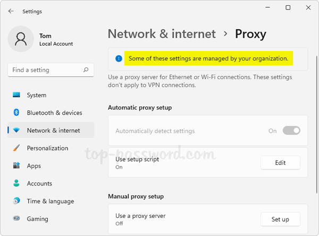Set up a manual proxy server
The width and height of the screenshot is (319, 236).
click(x=280, y=219)
